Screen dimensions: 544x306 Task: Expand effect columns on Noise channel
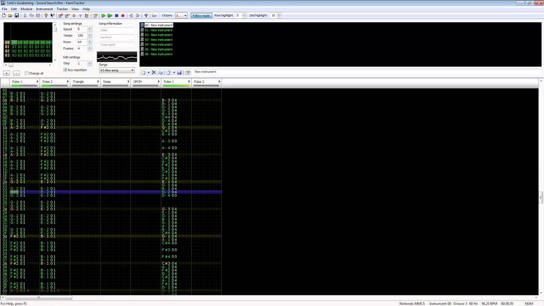128,82
